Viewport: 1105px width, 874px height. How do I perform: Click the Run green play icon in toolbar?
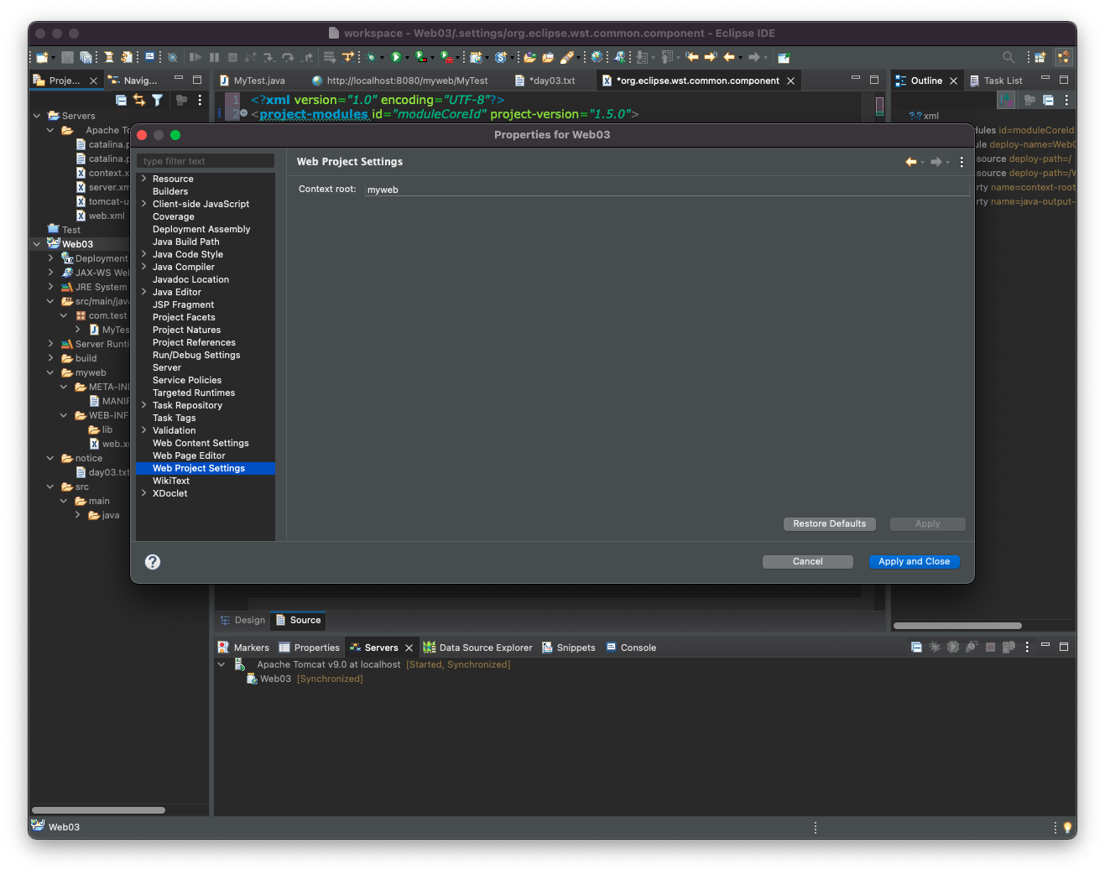coord(396,57)
